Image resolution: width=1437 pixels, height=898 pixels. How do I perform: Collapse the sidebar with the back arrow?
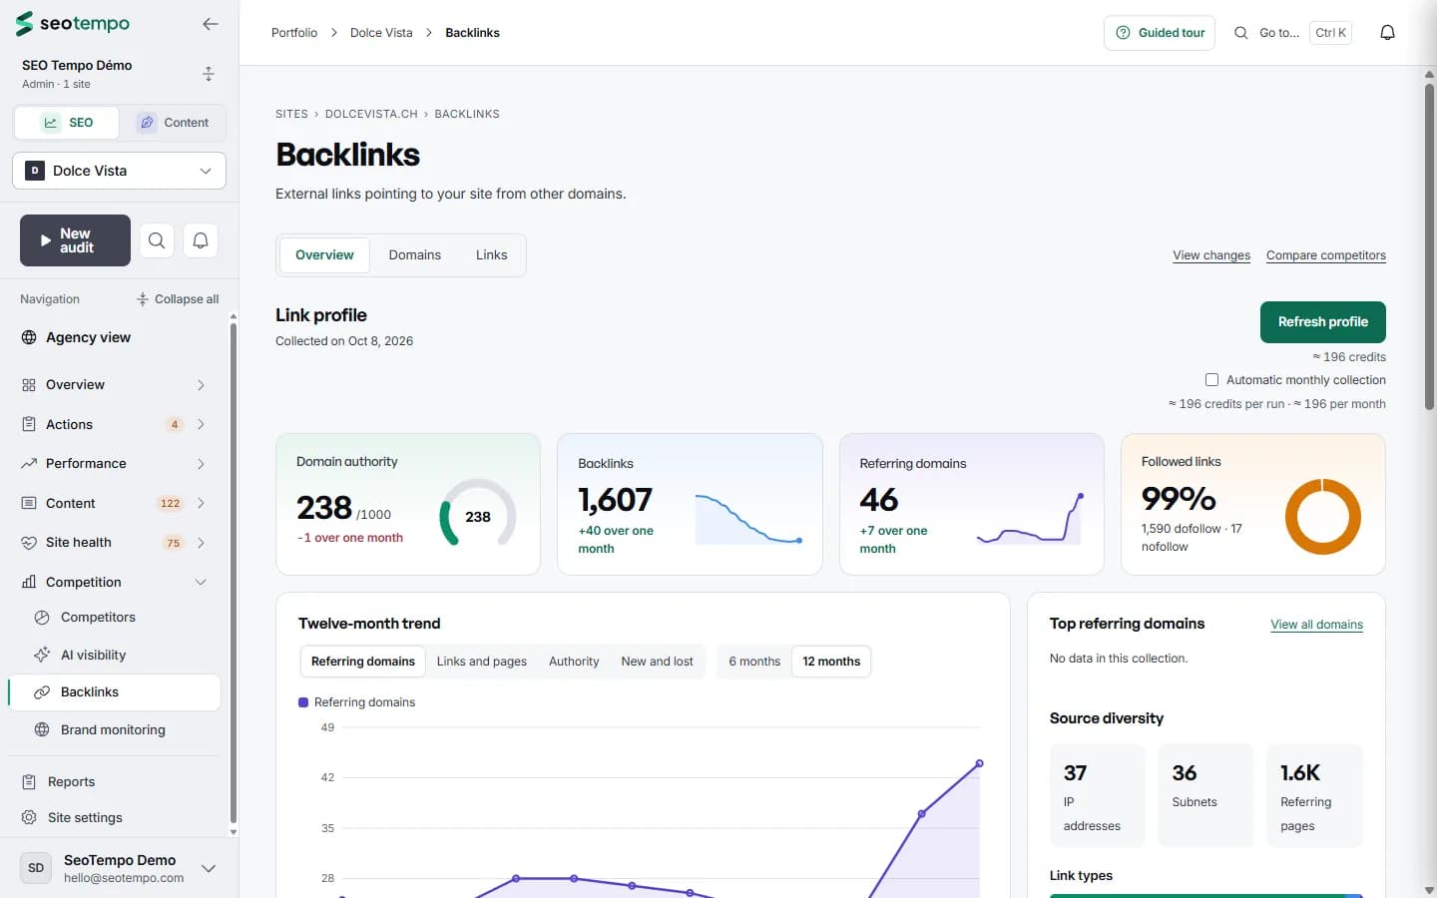click(210, 24)
